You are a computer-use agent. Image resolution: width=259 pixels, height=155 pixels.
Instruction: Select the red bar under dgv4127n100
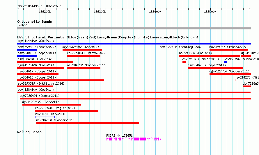pos(40,68)
